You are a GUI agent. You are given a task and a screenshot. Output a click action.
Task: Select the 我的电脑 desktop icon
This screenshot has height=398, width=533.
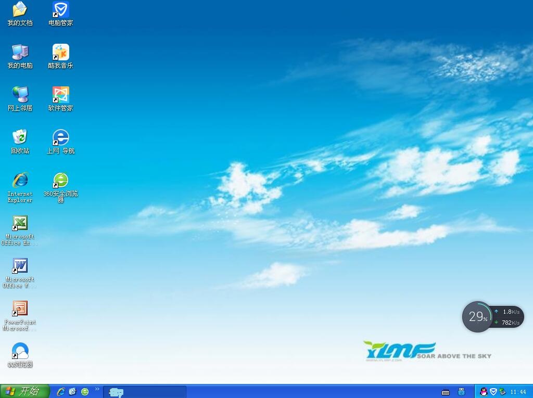[x=20, y=53]
